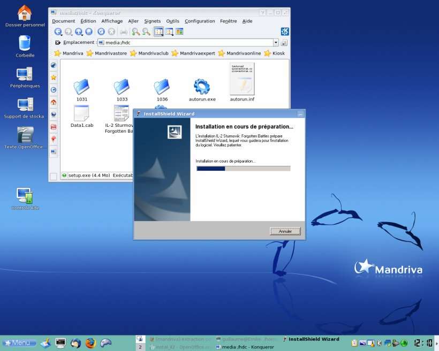Open the Texte OpenOffice desktop icon
Screen dimensions: 439x351
click(x=24, y=138)
